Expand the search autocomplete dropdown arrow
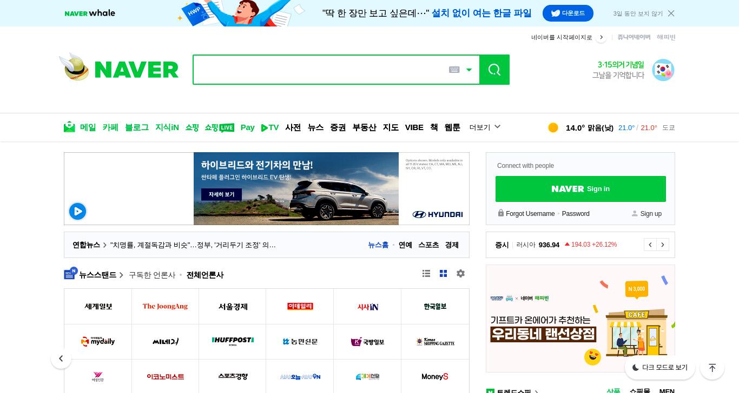 coord(469,70)
